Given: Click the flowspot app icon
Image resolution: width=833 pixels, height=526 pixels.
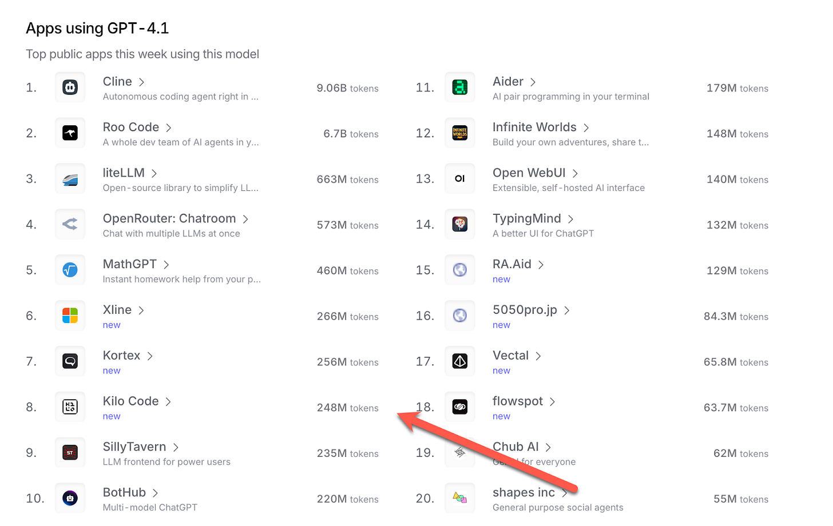Looking at the screenshot, I should point(460,407).
